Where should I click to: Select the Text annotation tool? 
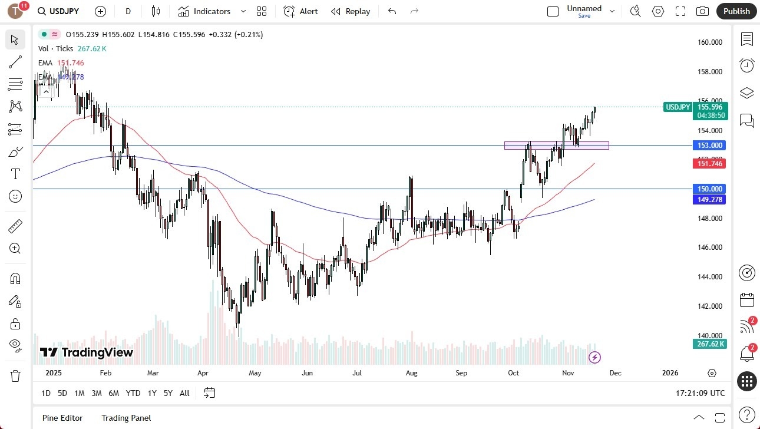pos(15,173)
